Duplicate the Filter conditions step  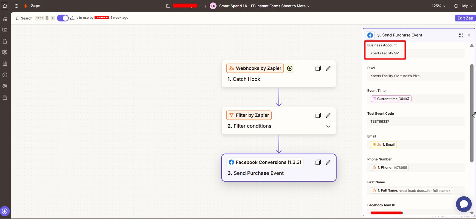pos(318,115)
